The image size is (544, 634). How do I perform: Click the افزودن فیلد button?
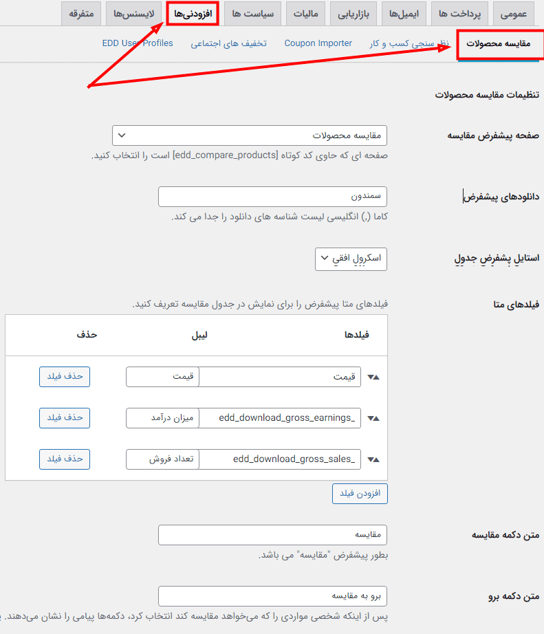[x=360, y=494]
